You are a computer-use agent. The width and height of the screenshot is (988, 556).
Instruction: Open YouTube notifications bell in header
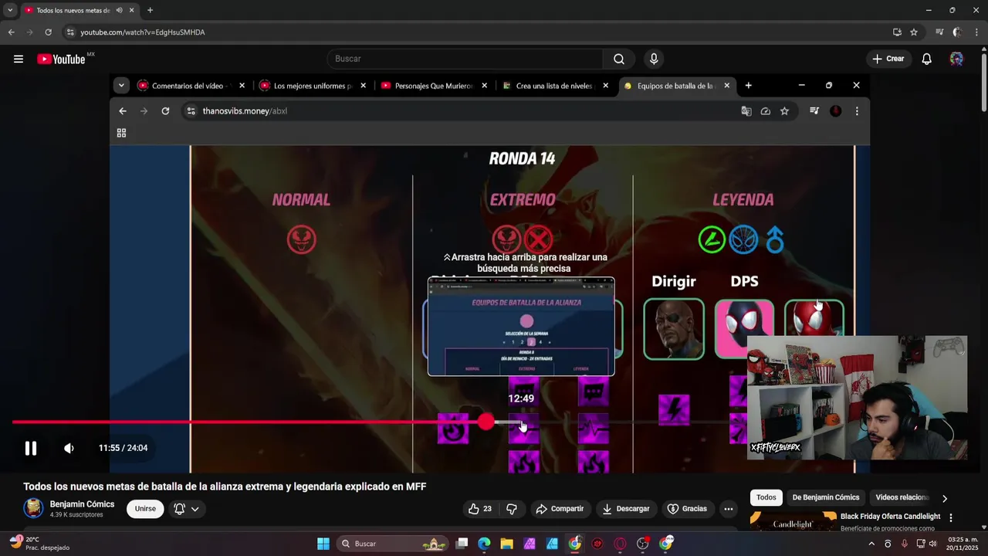pos(927,59)
